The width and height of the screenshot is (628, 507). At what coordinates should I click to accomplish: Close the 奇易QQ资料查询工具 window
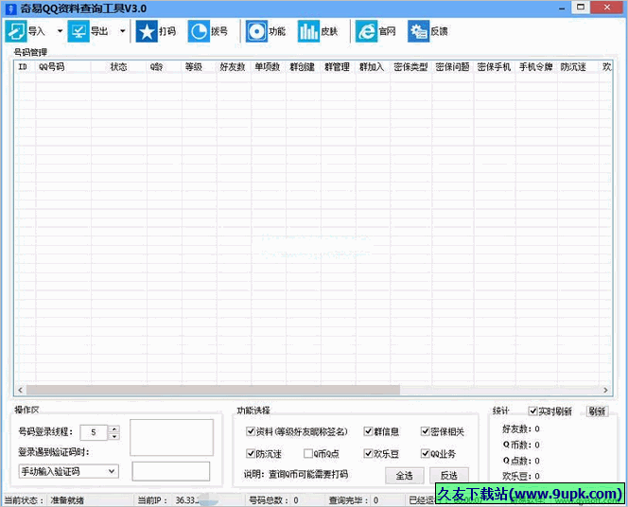tap(607, 8)
